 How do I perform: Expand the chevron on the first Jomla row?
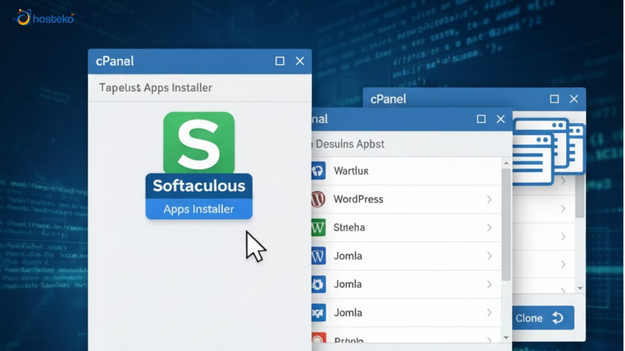(x=489, y=256)
